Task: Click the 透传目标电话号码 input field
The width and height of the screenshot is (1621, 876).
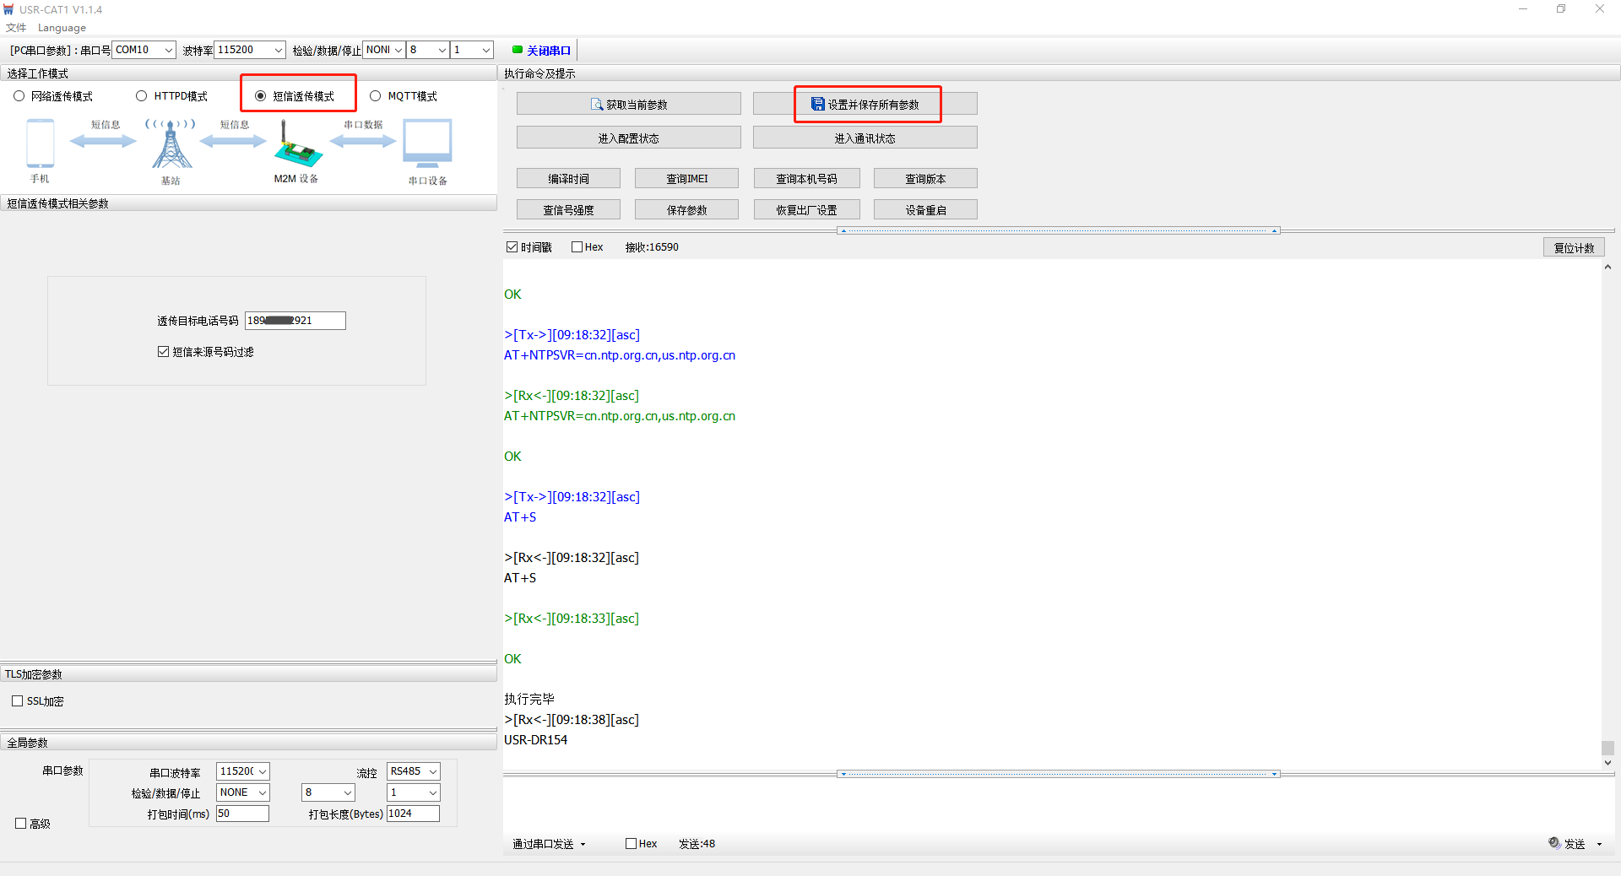Action: click(295, 321)
